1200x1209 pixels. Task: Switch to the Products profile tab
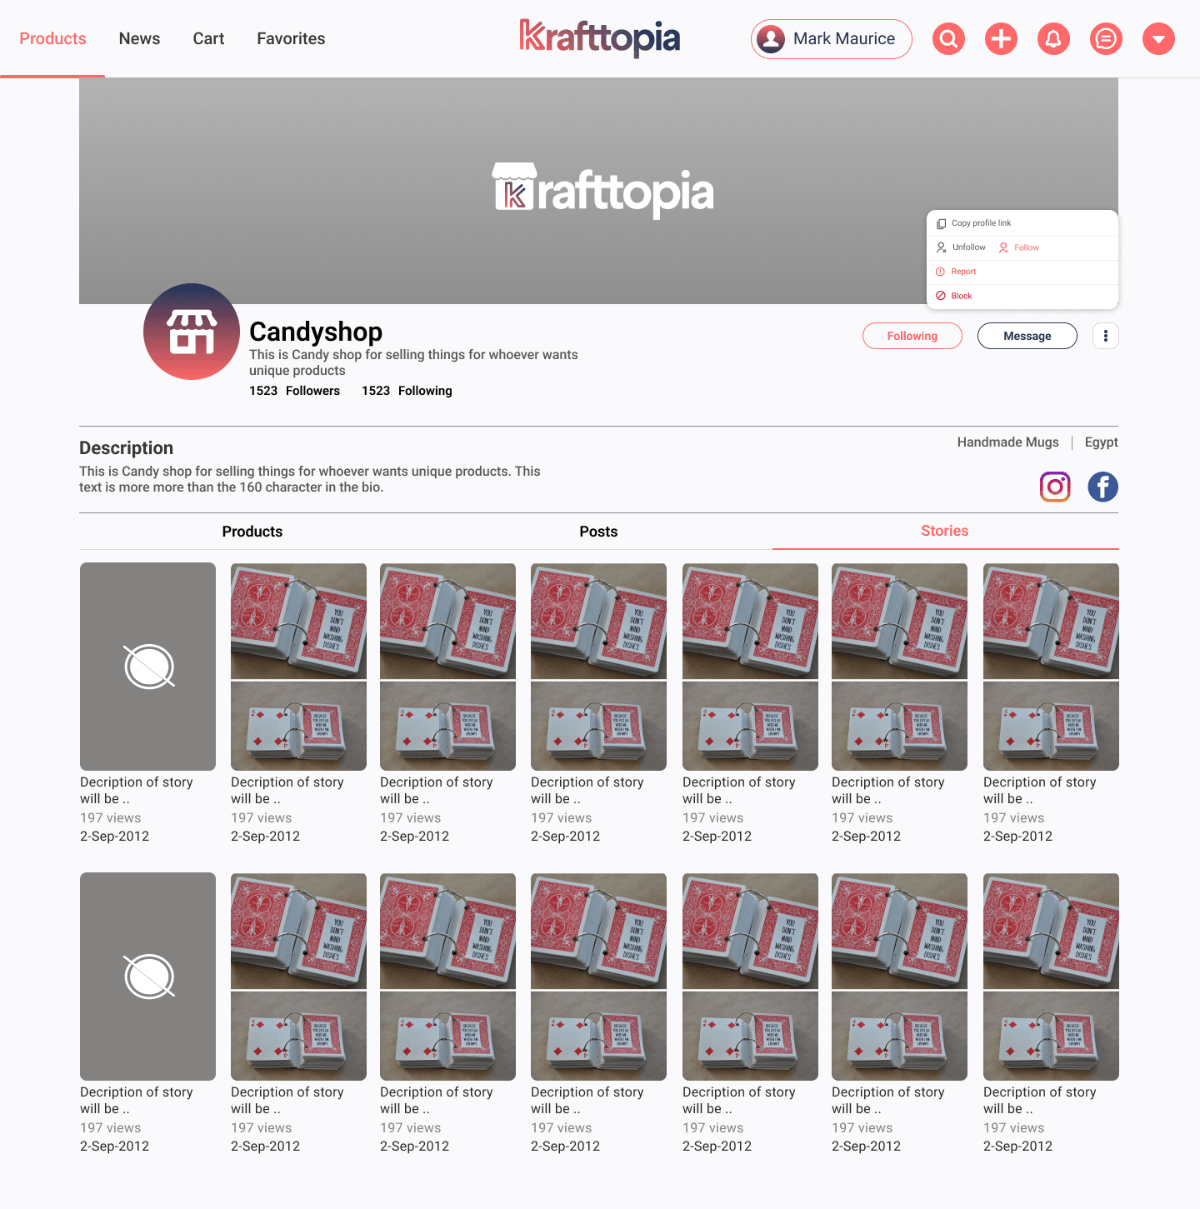click(252, 532)
